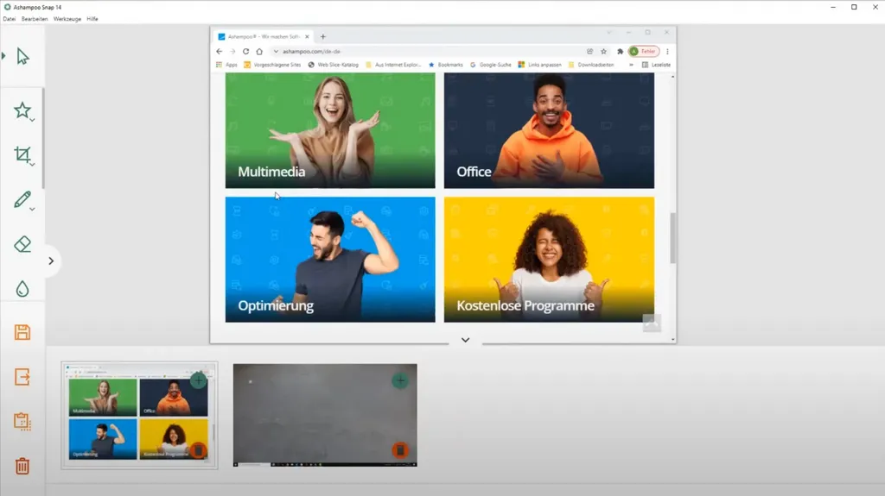885x496 pixels.
Task: Copy to clipboard icon in sidebar
Action: click(22, 422)
